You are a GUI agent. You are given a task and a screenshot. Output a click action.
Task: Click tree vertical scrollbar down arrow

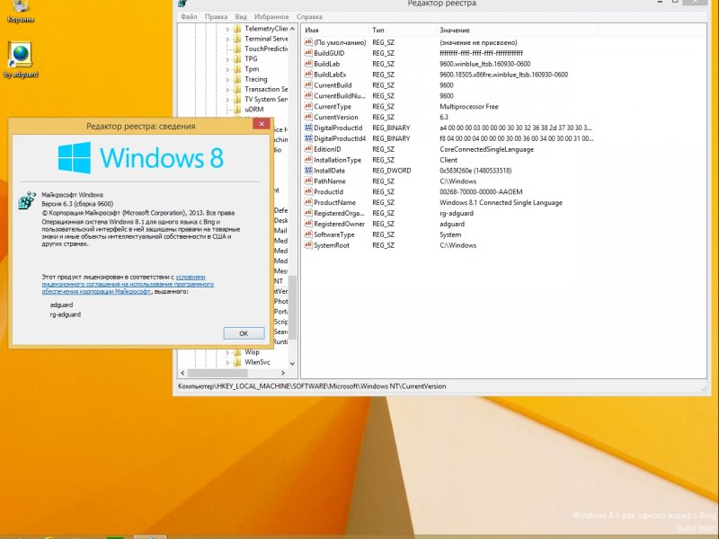click(293, 364)
